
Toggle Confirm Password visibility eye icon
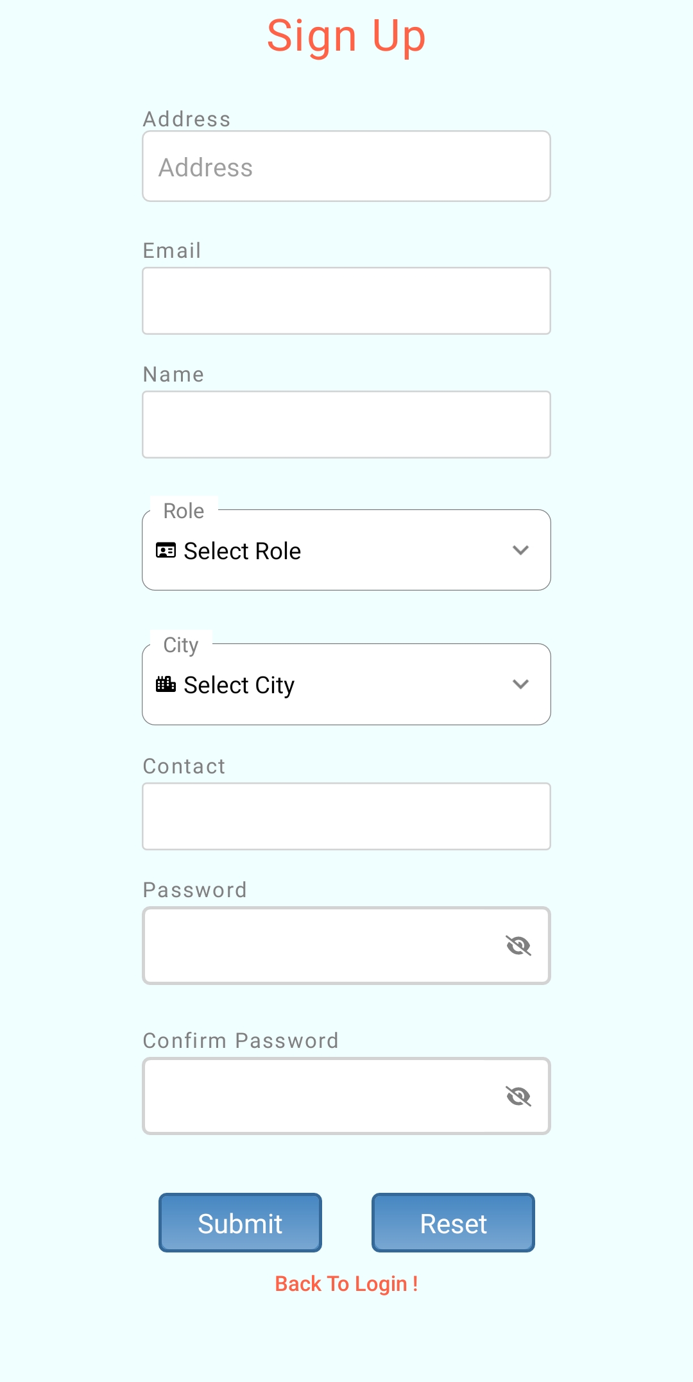[x=518, y=1095]
